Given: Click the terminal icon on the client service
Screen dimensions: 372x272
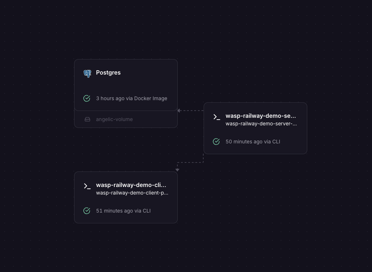Looking at the screenshot, I should 87,186.
